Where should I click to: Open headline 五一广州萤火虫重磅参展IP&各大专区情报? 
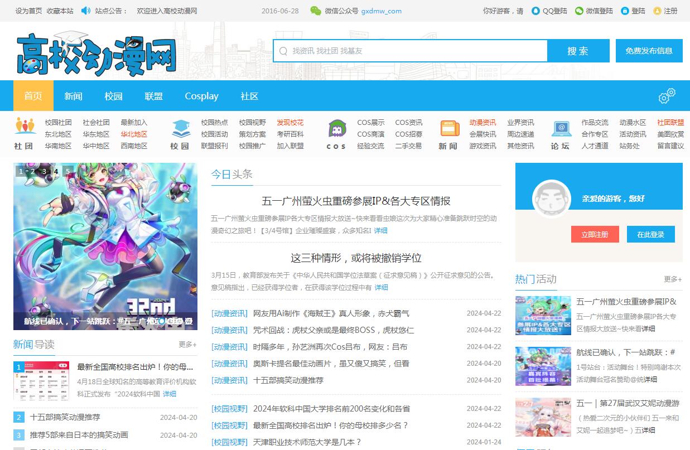(356, 201)
